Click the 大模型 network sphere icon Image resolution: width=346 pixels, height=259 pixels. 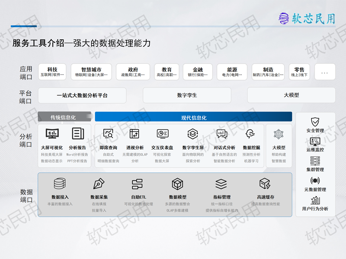pos(279,134)
